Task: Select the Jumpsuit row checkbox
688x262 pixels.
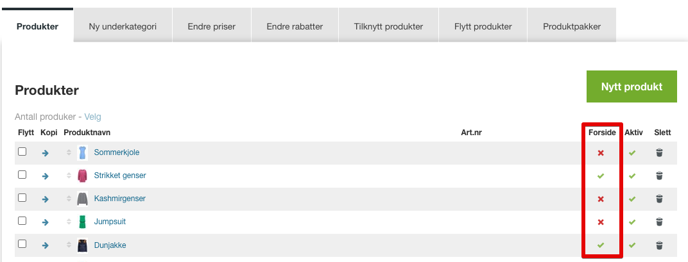Action: (22, 221)
